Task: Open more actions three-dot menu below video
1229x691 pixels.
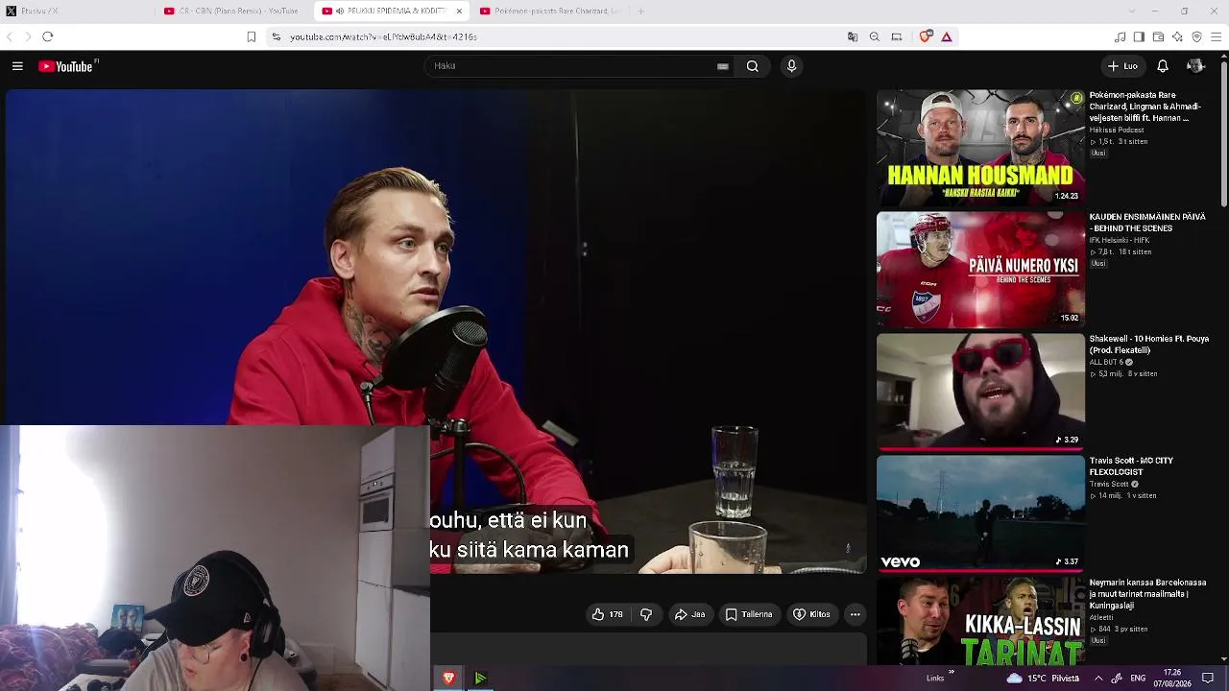Action: [x=855, y=614]
